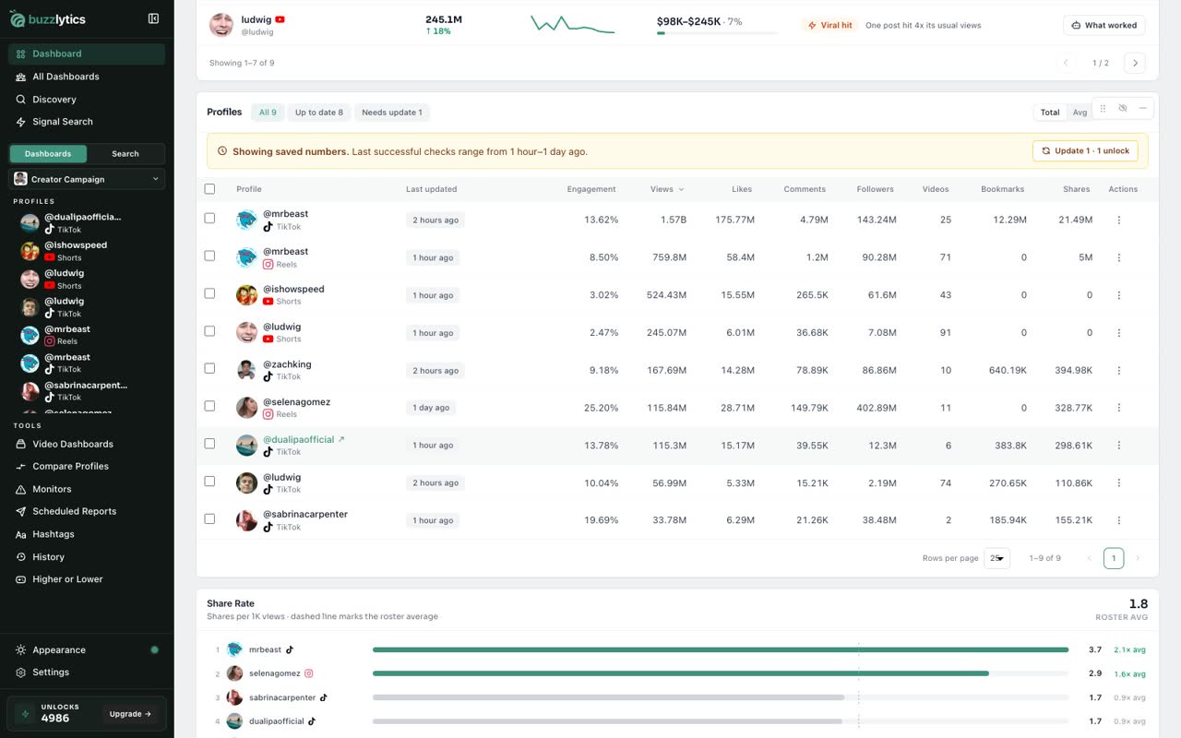
Task: Sort by Views column header
Action: pyautogui.click(x=667, y=189)
